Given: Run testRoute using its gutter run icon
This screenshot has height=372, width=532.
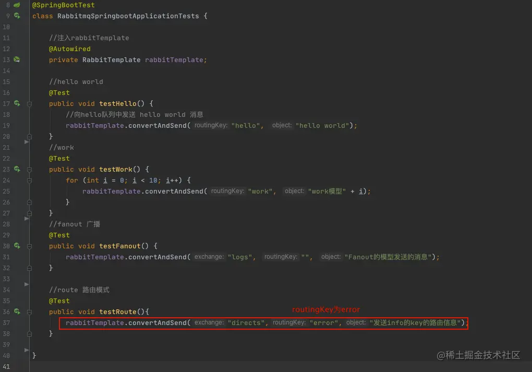Looking at the screenshot, I should (x=17, y=311).
